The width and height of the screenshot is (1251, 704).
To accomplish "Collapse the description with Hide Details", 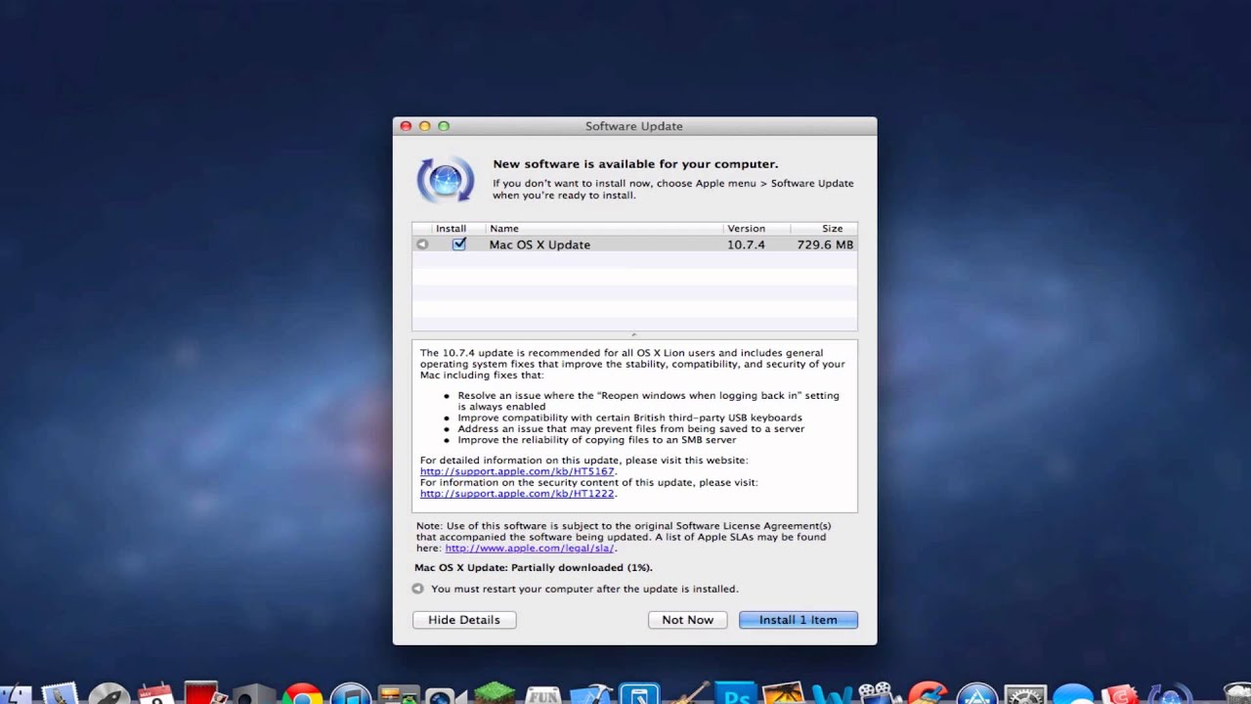I will click(464, 620).
